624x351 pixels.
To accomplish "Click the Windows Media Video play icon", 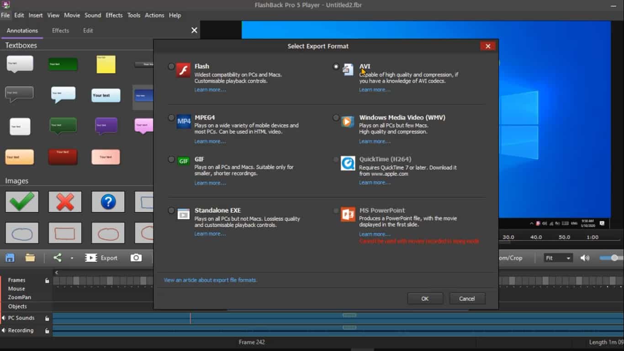I will 348,122.
